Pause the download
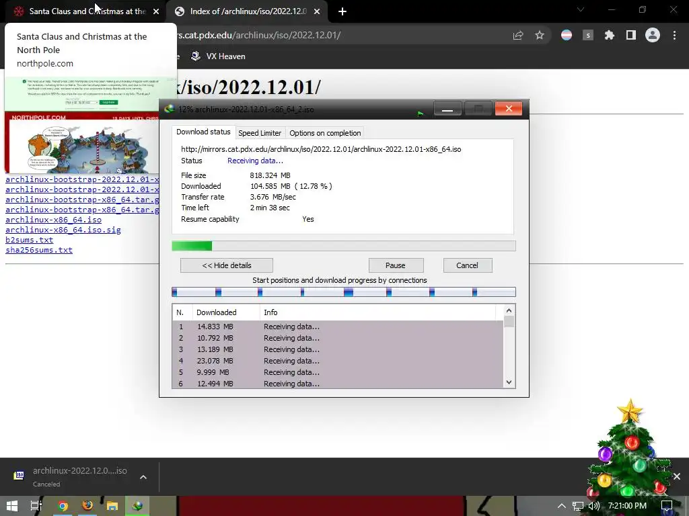Viewport: 689px width, 516px height. [396, 265]
